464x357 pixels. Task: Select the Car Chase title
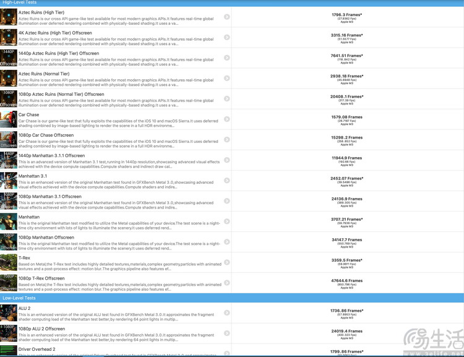(28, 114)
